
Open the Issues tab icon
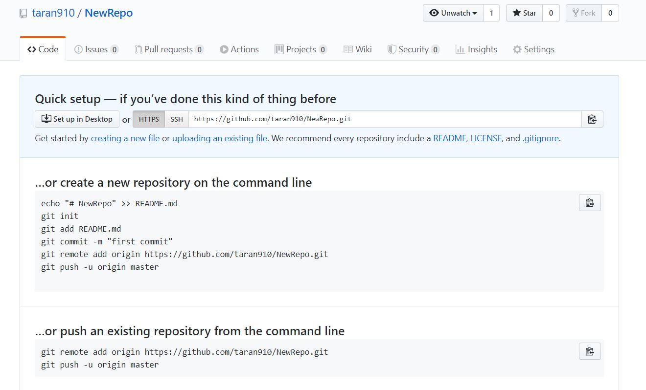(x=78, y=49)
